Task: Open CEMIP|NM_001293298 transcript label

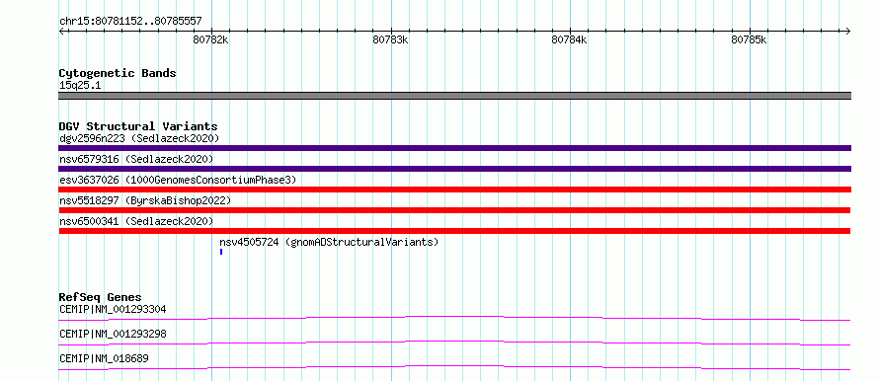Action: (x=113, y=334)
